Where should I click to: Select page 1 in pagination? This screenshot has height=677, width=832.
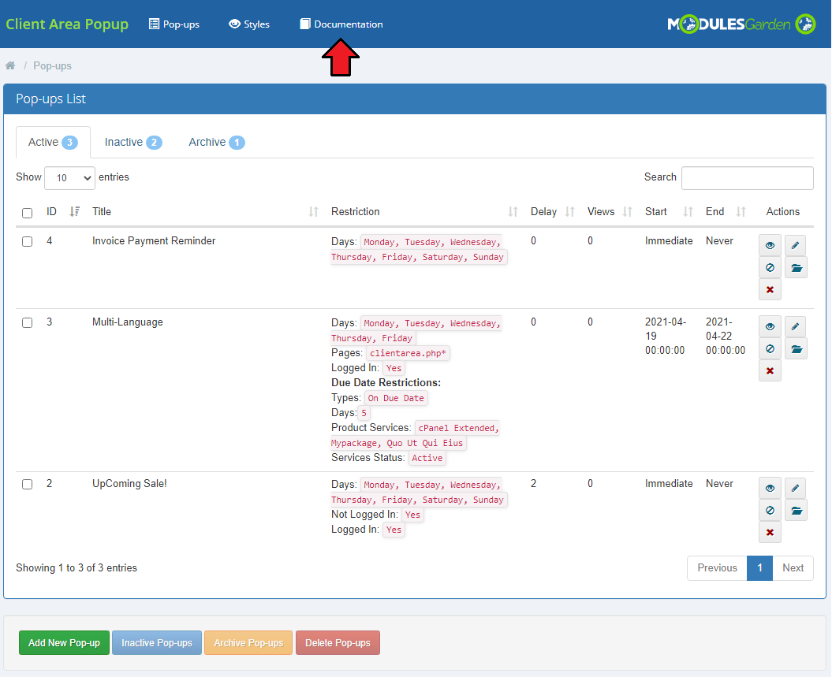point(759,567)
